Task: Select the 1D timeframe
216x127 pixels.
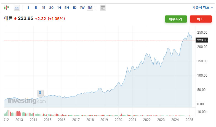Action: pyautogui.click(x=74, y=8)
